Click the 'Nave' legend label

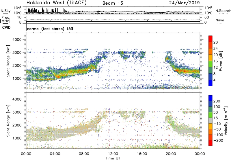click(220, 20)
